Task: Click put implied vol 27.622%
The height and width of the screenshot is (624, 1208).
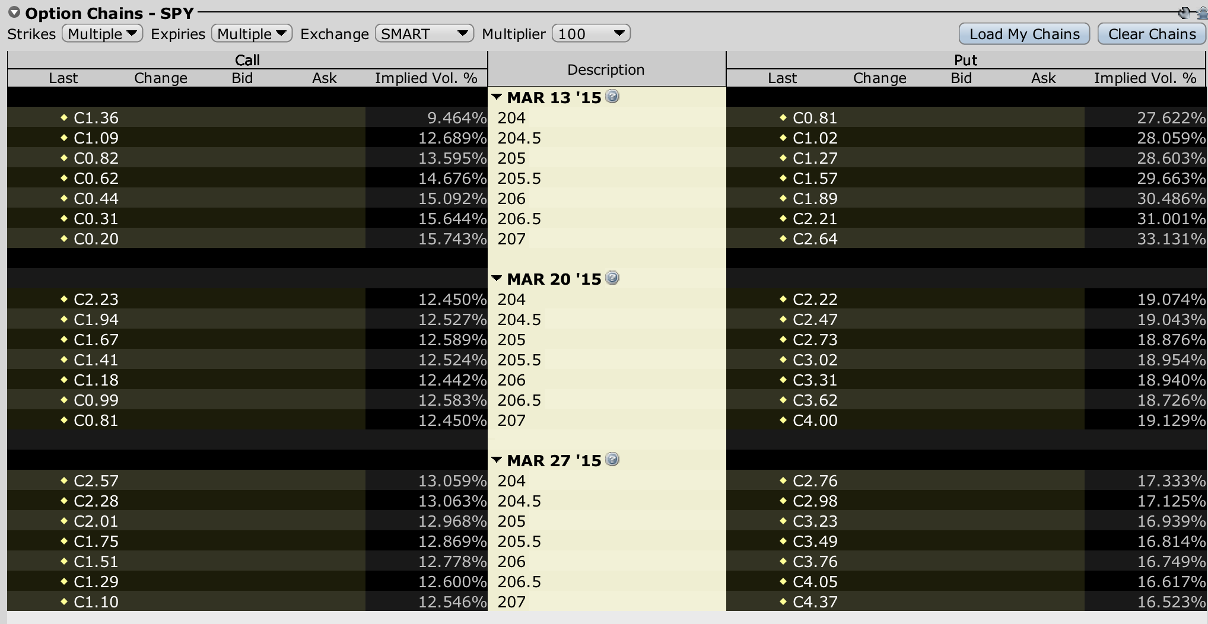Action: click(x=1171, y=118)
